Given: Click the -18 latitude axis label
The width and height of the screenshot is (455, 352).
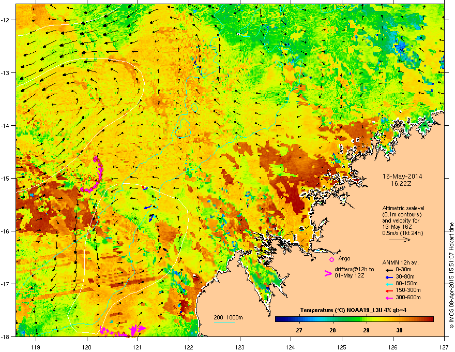Looking at the screenshot, I should pyautogui.click(x=5, y=336).
